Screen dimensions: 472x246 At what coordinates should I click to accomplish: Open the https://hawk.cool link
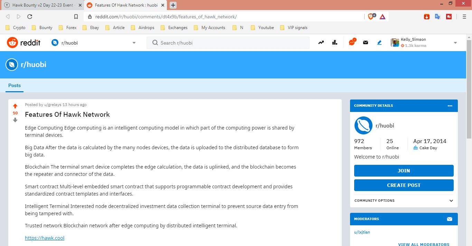tap(45, 238)
